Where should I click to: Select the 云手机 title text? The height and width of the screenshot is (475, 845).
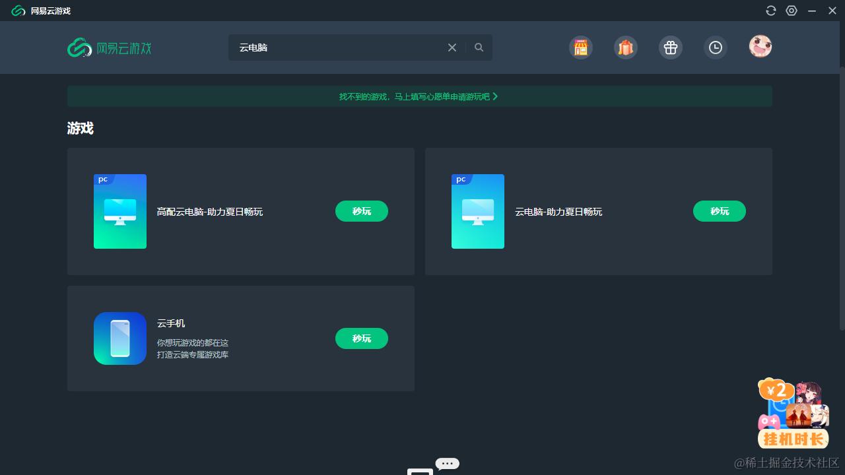(171, 323)
